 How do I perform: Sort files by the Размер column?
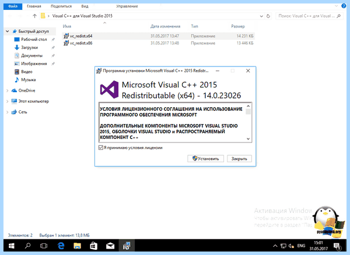(238, 26)
